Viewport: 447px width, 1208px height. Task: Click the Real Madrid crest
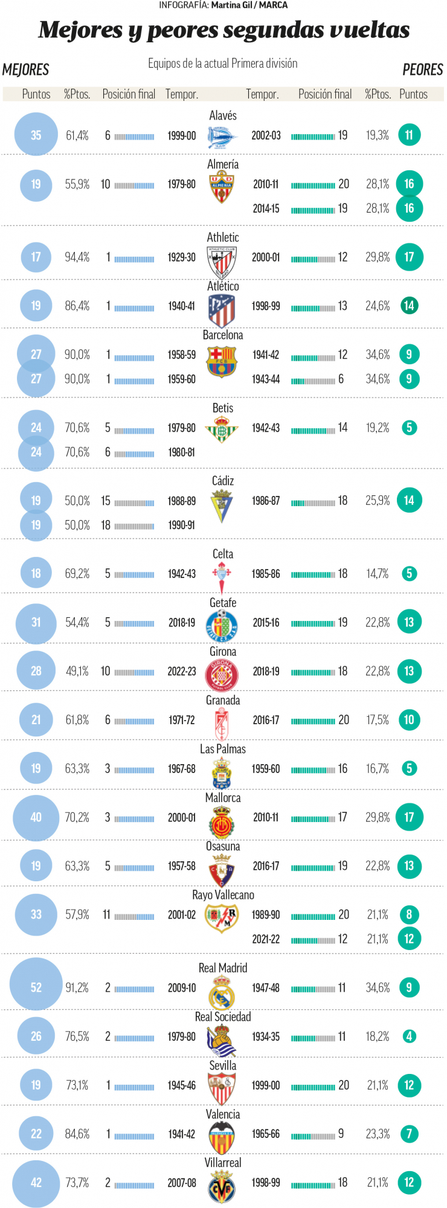(x=222, y=992)
